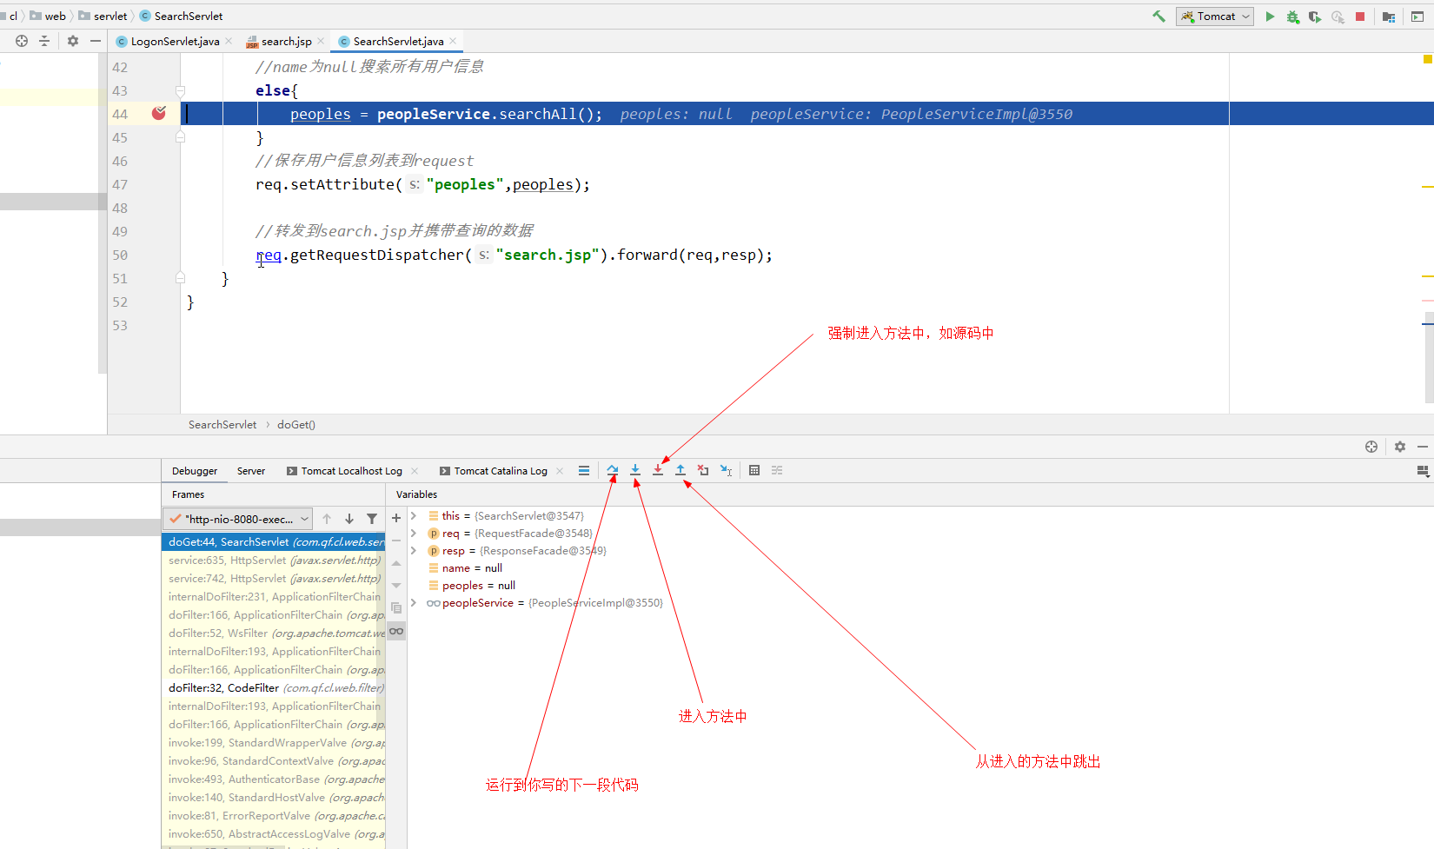This screenshot has width=1434, height=849.
Task: Click the Step Over debug icon
Action: tap(613, 470)
